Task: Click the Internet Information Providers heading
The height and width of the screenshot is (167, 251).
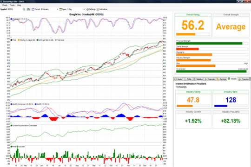Action: (x=191, y=84)
